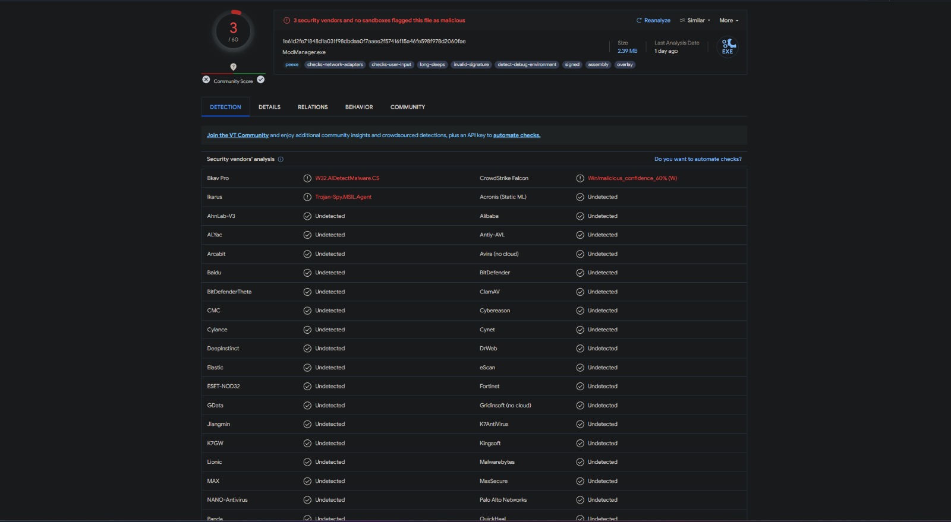
Task: Click the undetected check icon for Cybereason
Action: coord(580,311)
